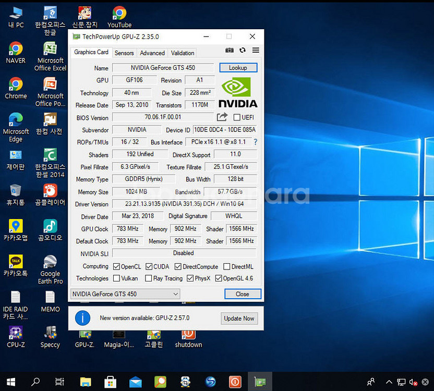434x391 pixels.
Task: Open Microsoft Store from the taskbar
Action: [110, 382]
